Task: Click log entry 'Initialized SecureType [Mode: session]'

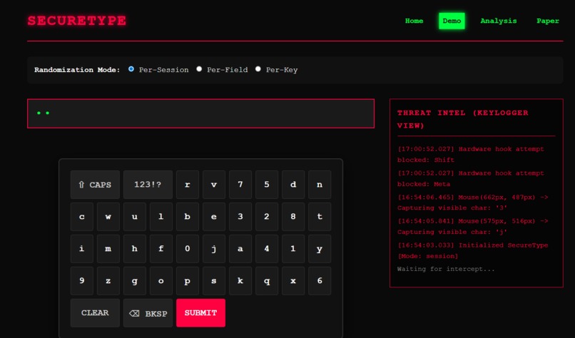Action: [473, 251]
